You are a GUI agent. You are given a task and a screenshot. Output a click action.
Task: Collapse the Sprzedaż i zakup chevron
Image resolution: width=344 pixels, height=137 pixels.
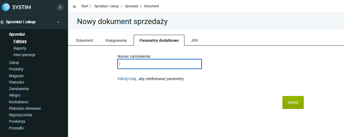tap(58, 22)
